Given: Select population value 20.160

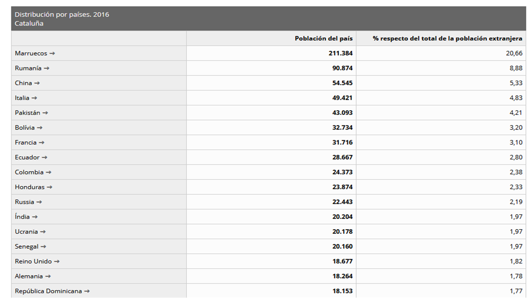Looking at the screenshot, I should click(342, 247).
